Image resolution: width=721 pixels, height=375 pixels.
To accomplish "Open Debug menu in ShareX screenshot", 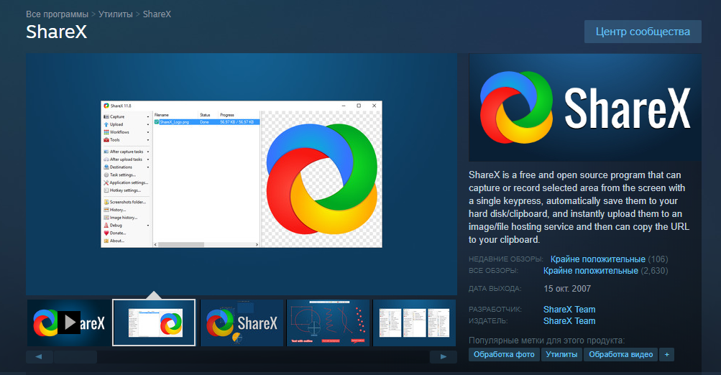I will click(x=127, y=226).
